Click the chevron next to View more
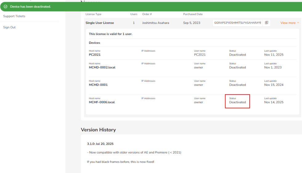 click(x=298, y=23)
